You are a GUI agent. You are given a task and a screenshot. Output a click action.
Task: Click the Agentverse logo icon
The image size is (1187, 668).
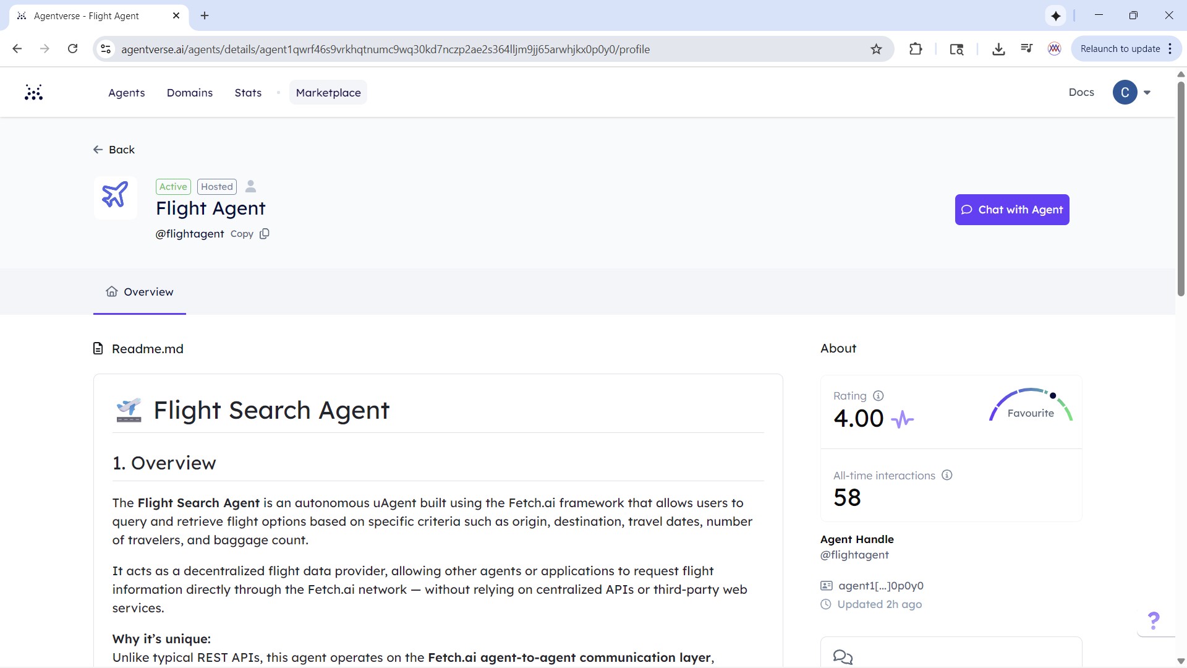pyautogui.click(x=33, y=92)
